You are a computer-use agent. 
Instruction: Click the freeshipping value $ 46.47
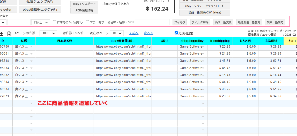225,68
